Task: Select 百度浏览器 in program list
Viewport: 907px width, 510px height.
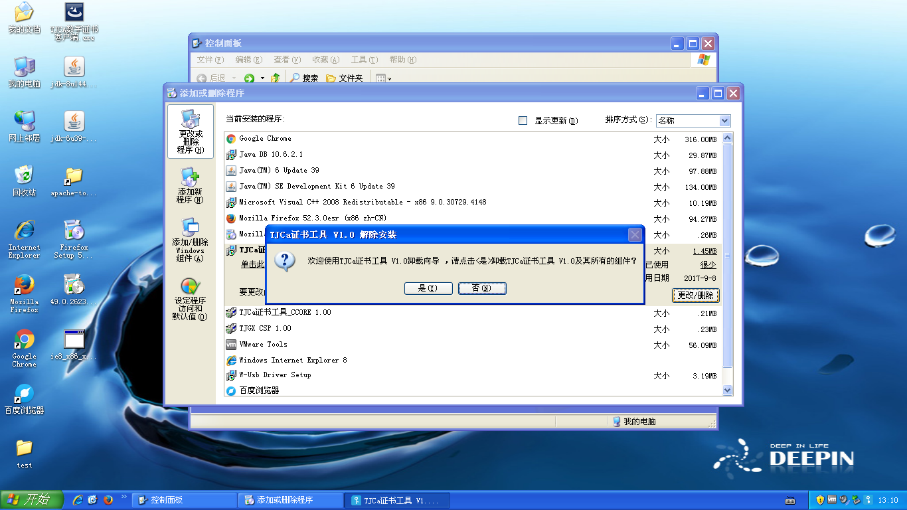Action: tap(472, 390)
